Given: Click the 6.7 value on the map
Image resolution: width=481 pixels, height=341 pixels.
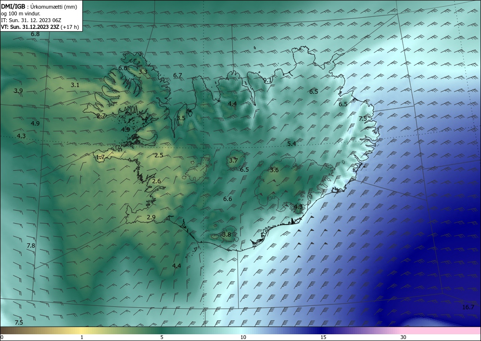Looking at the screenshot, I should (x=177, y=75).
